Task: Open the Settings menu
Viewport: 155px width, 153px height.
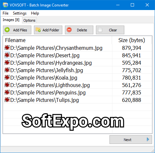Action: [x=20, y=13]
